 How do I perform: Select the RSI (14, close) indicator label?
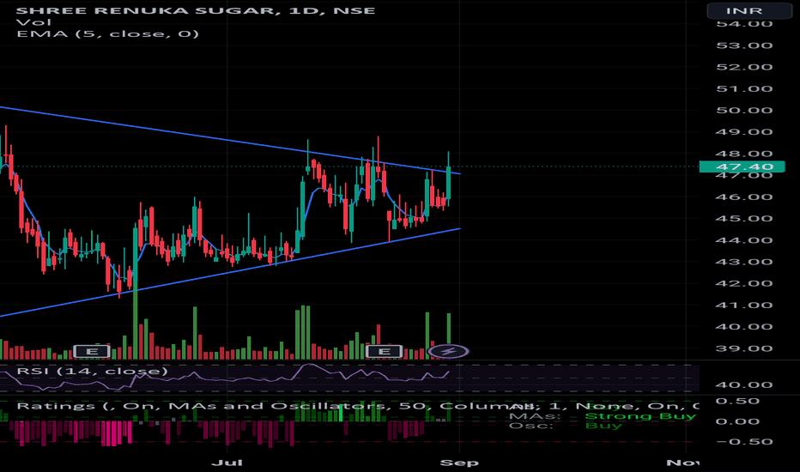pyautogui.click(x=93, y=371)
